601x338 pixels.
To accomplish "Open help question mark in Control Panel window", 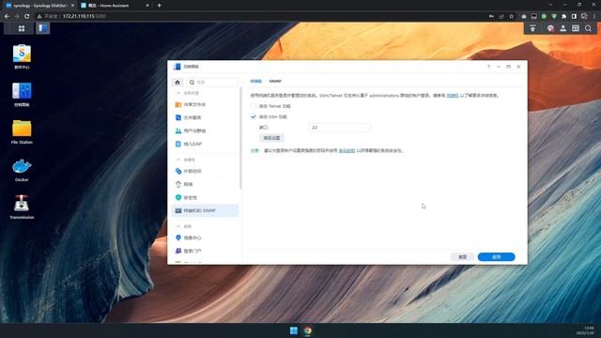I will coord(488,67).
